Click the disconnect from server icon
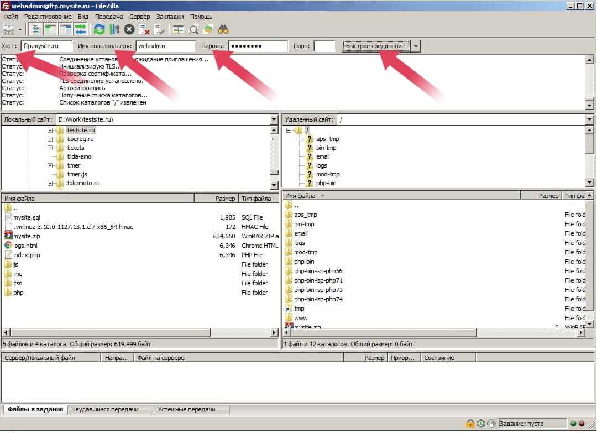Screen dimensions: 597x433 144,29
